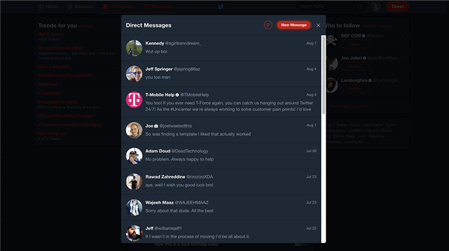The height and width of the screenshot is (251, 449).
Task: Follow Jon Jafari
Action: point(355,67)
